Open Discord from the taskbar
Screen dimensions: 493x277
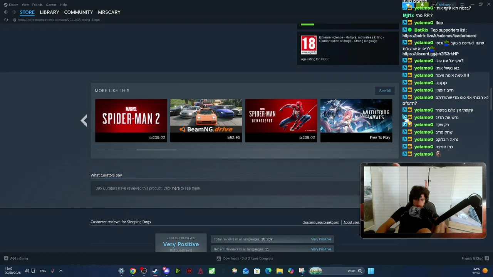coord(166,271)
